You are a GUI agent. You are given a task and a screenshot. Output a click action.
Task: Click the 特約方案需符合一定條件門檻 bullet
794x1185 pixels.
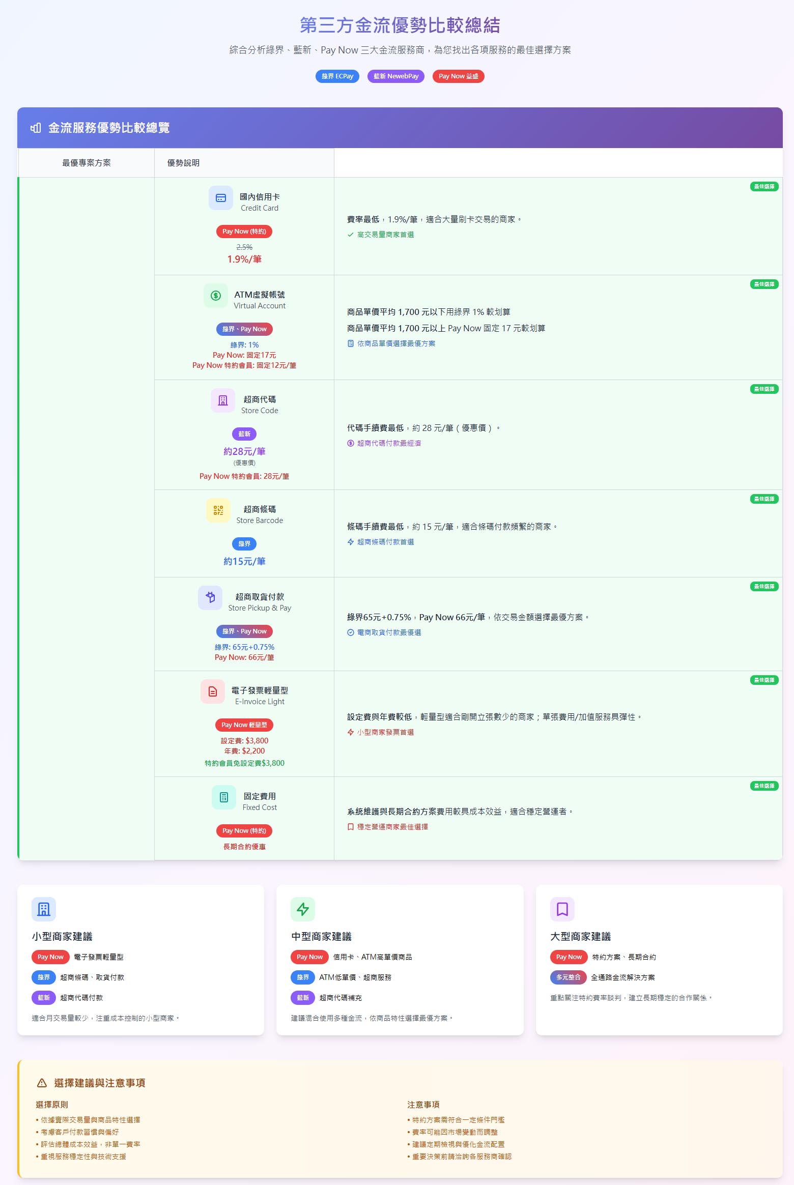tap(456, 1120)
